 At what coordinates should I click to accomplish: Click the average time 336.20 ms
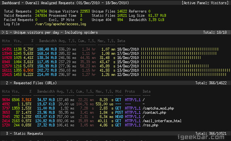tap(67, 49)
